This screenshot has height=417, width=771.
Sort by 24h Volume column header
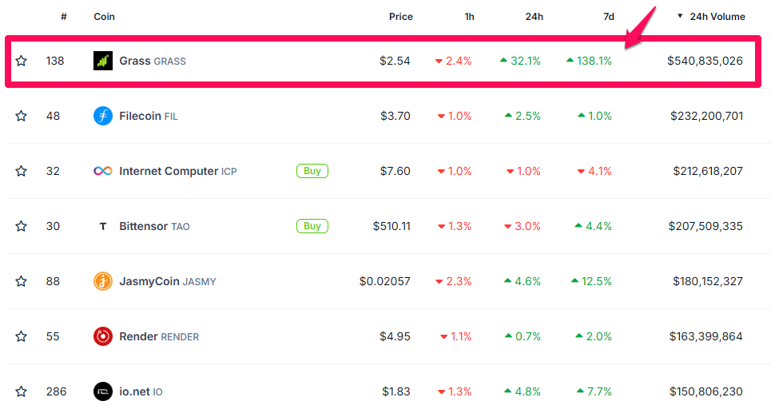click(717, 17)
